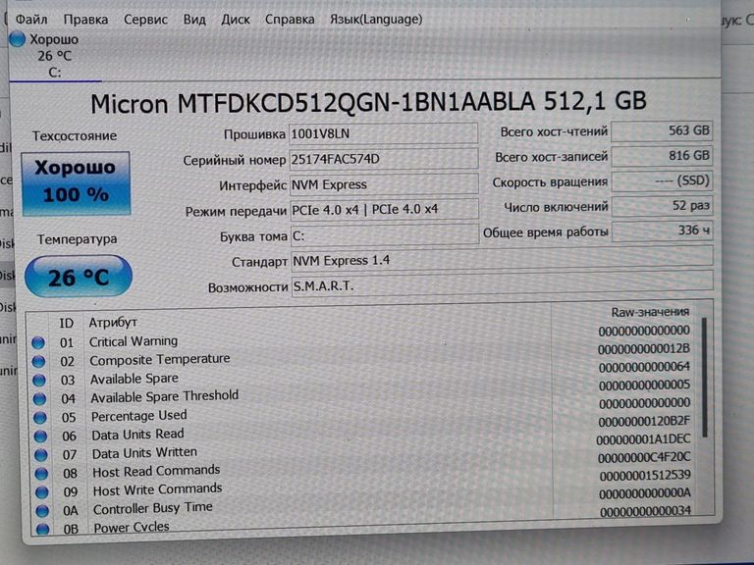
Task: Click the transfer mode field PCIe 4.0 x4
Action: [385, 210]
